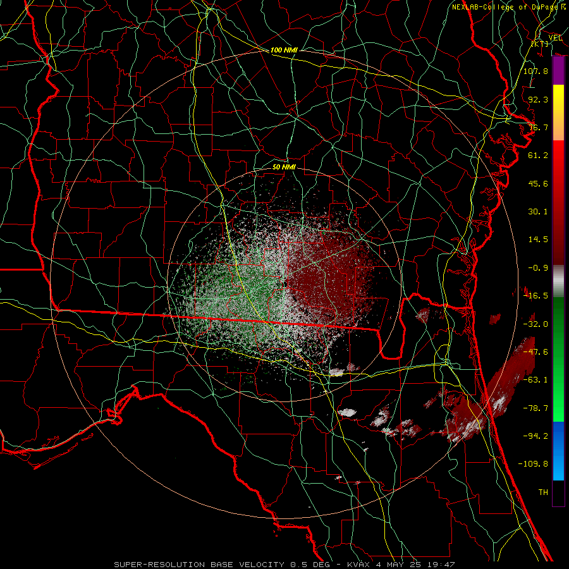569x569 pixels.
Task: Click the 61.2 value on the velocity scale
Action: click(538, 156)
